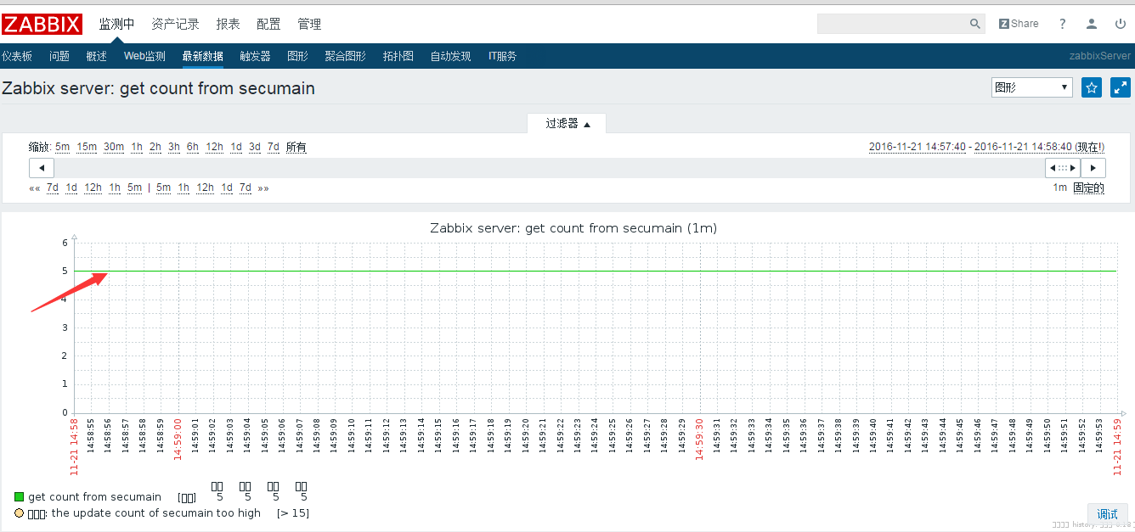
Task: Click the red 14:59:00 axis timestamp
Action: 178,438
